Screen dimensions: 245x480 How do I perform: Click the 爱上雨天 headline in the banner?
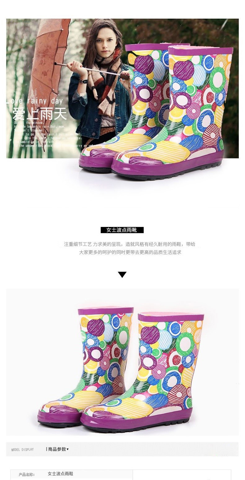(39, 114)
